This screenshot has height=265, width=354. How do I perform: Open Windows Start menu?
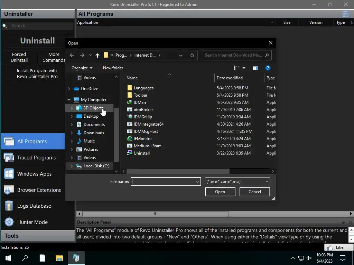tap(8, 258)
